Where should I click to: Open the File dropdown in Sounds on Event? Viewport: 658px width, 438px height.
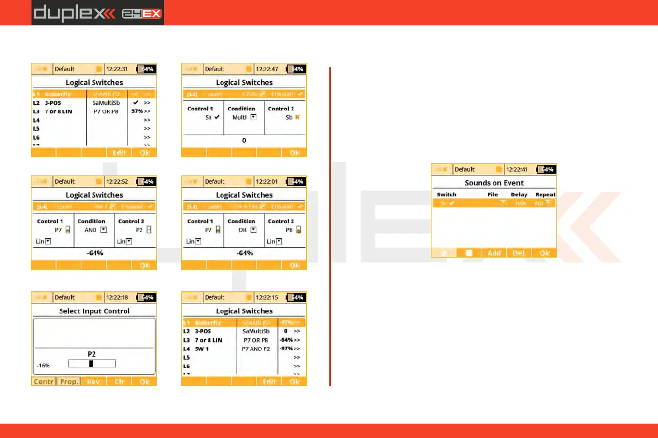[503, 204]
